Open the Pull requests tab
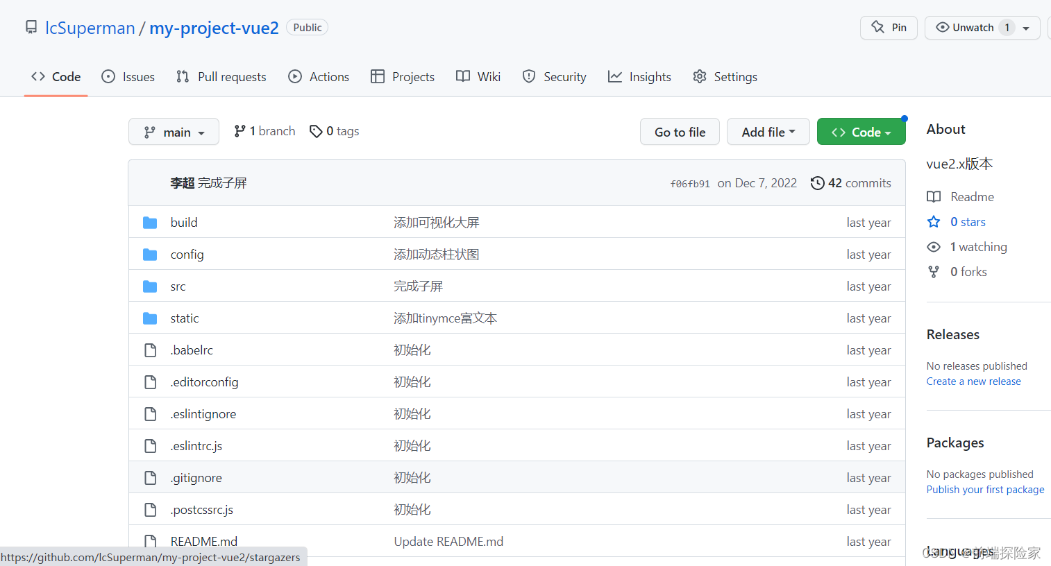 point(221,77)
